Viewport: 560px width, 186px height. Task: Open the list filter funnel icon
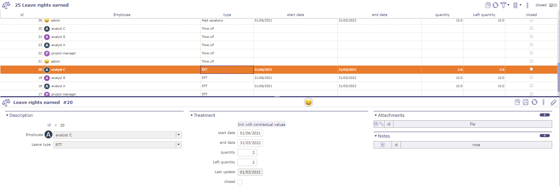tap(503, 5)
